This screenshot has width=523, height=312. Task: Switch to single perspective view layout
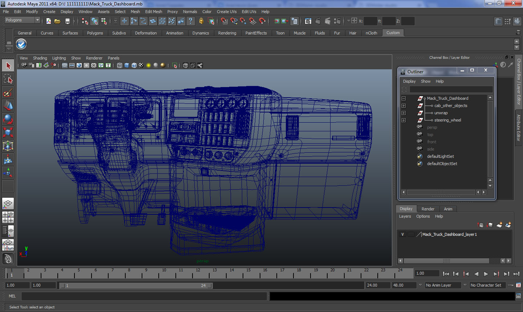coord(8,204)
